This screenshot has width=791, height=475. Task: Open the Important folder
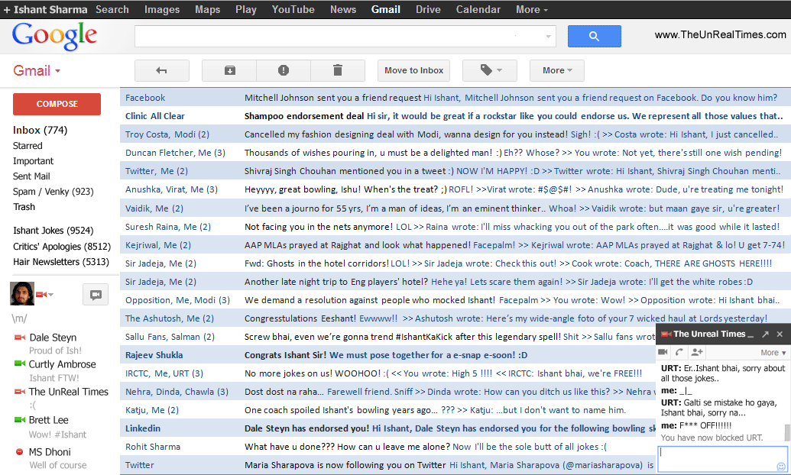(x=33, y=161)
